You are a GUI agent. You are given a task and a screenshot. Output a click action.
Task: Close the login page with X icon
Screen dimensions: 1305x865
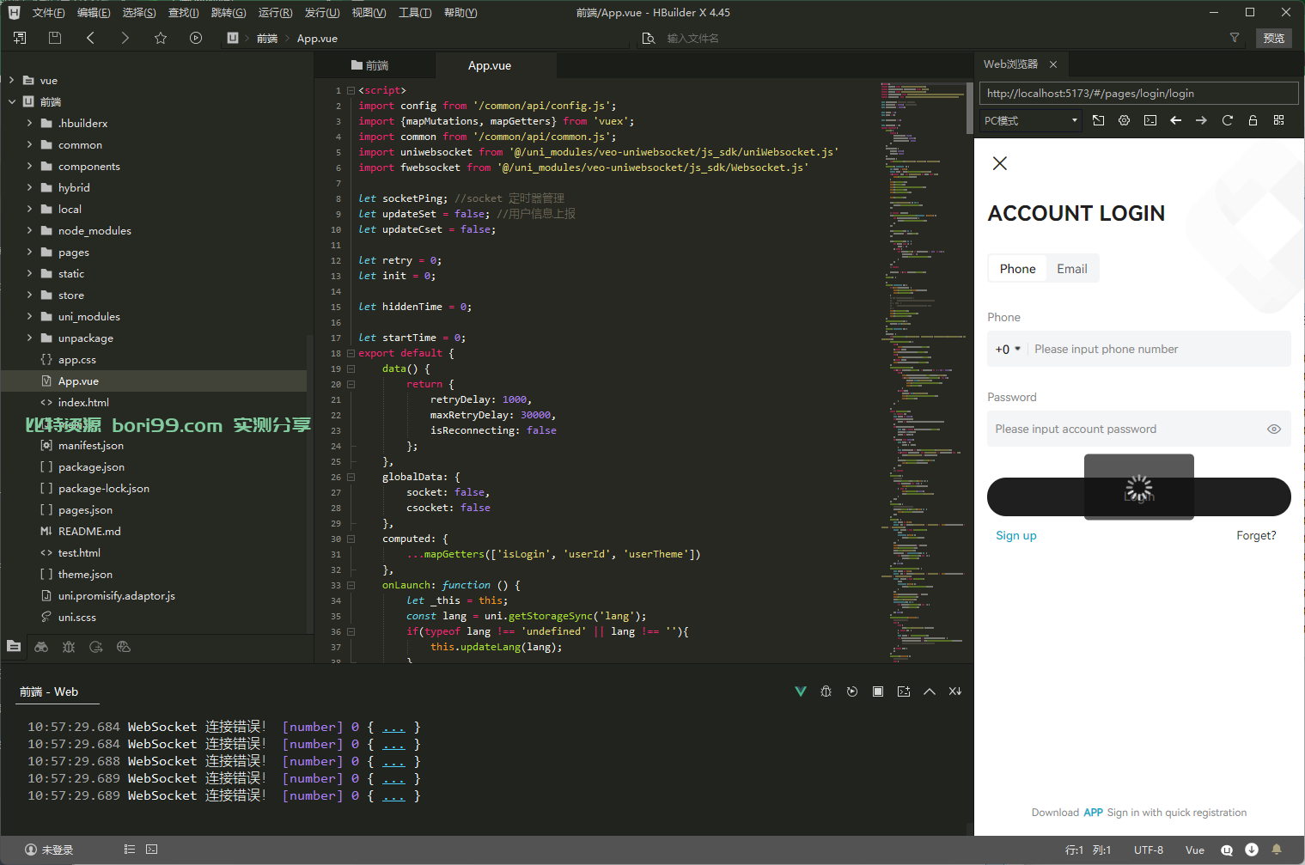pos(1000,163)
